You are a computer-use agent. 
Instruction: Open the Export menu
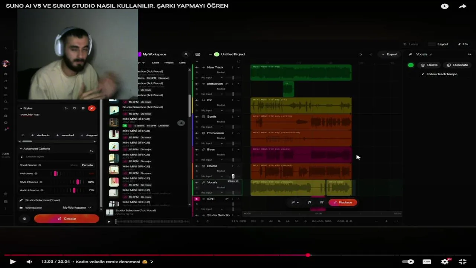389,54
